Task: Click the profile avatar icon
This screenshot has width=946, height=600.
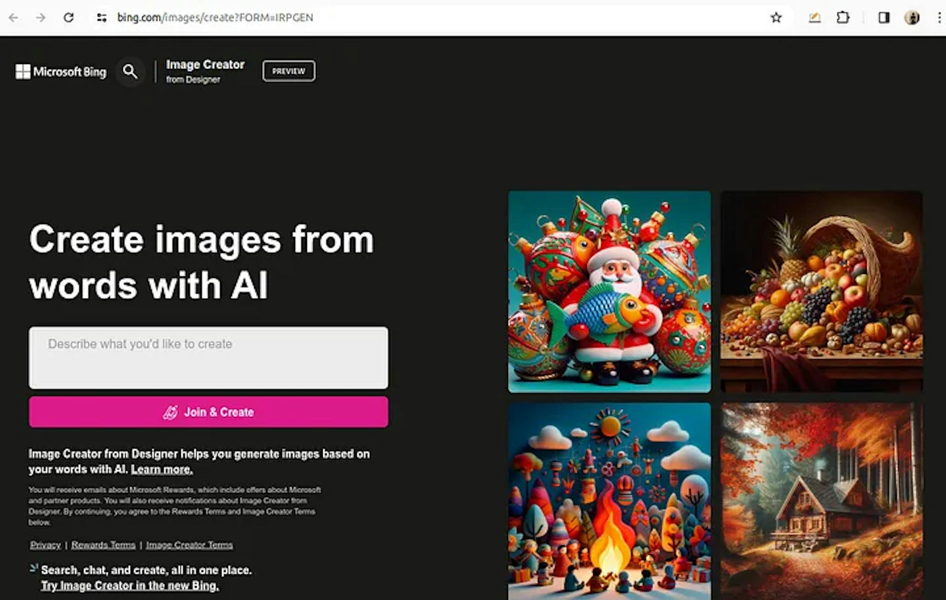Action: pos(913,17)
